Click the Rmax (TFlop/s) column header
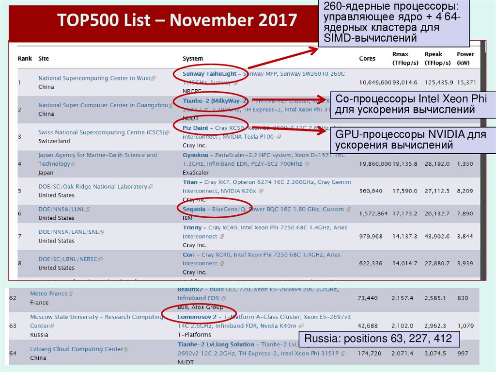This screenshot has height=372, width=496. (x=405, y=58)
